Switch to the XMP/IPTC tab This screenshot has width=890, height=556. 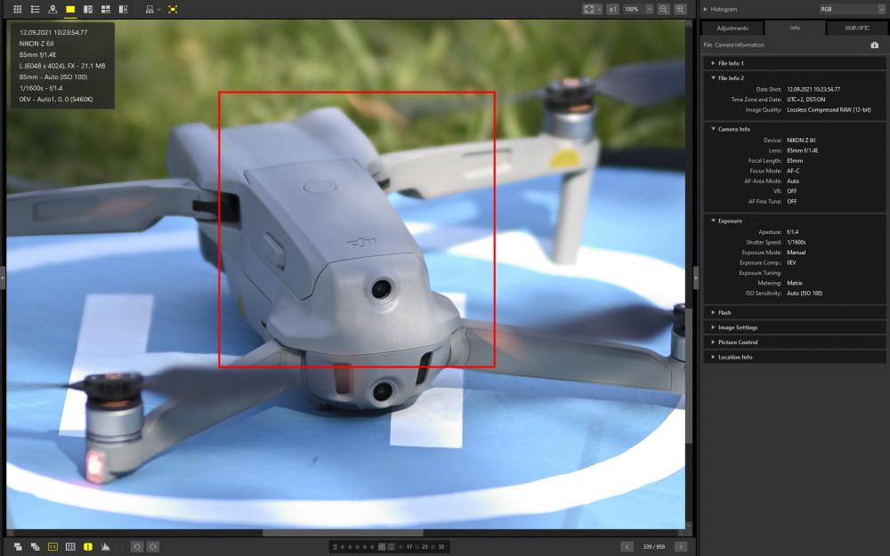[x=856, y=28]
